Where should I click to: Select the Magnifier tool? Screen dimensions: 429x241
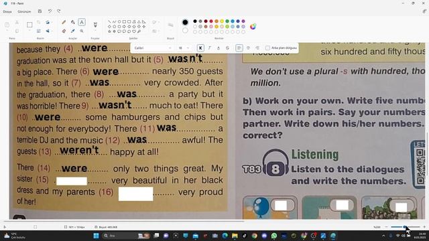coord(82,31)
